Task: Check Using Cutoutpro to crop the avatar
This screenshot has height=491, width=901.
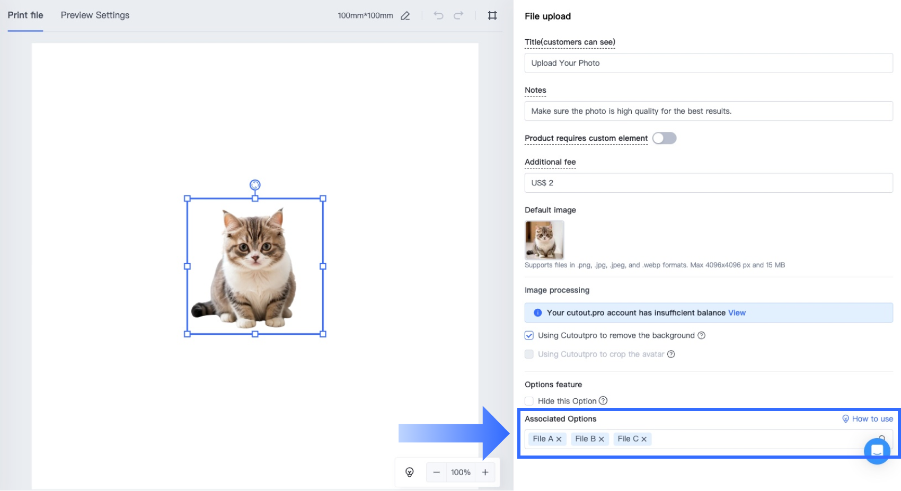Action: coord(529,354)
